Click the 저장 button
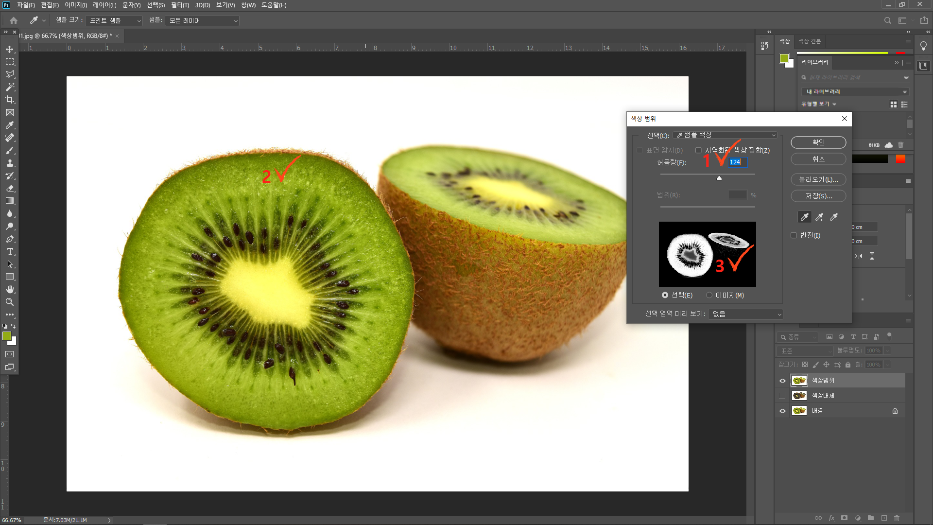Image resolution: width=933 pixels, height=525 pixels. tap(818, 196)
